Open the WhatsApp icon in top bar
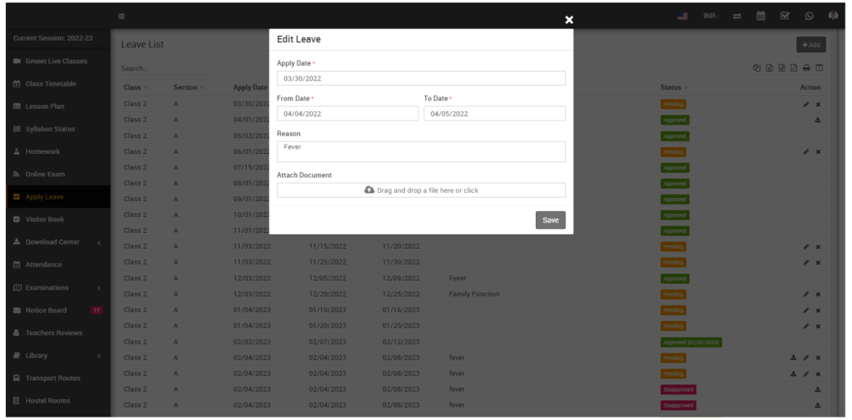The image size is (852, 420). pos(809,16)
